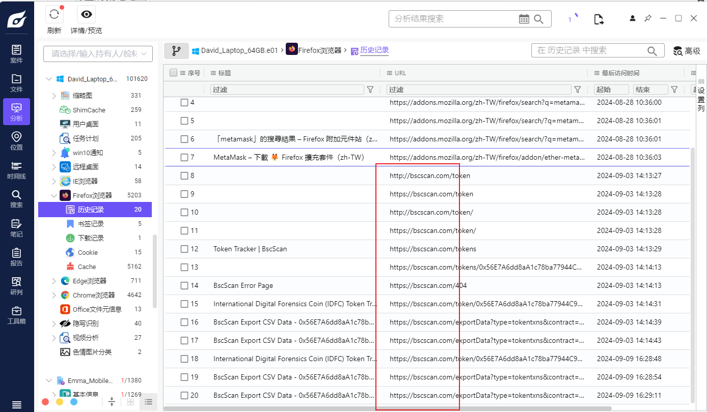Open the 案件 sidebar section
Viewport: 707px width, 412px height.
[16, 53]
